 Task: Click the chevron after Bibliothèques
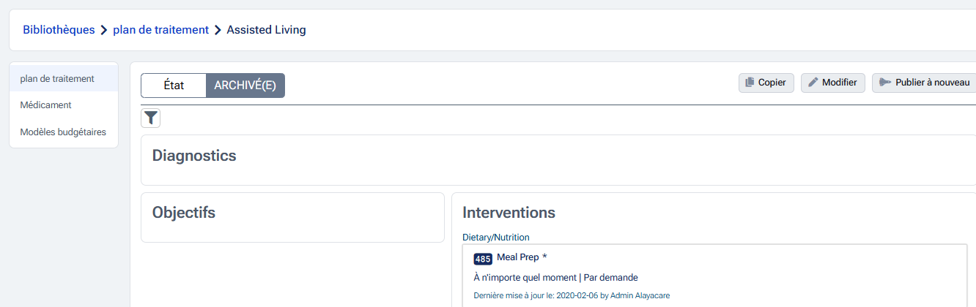pos(104,30)
